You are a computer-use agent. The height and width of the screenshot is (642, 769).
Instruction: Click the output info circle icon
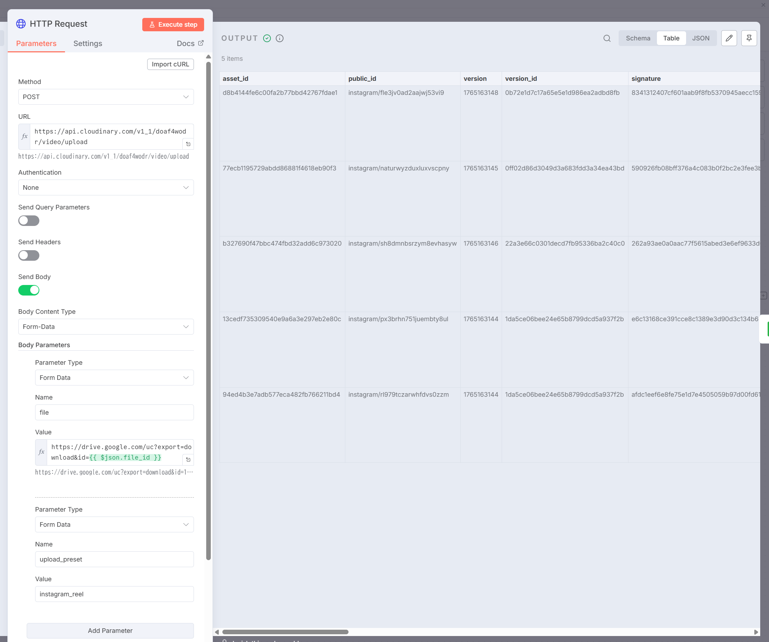279,38
